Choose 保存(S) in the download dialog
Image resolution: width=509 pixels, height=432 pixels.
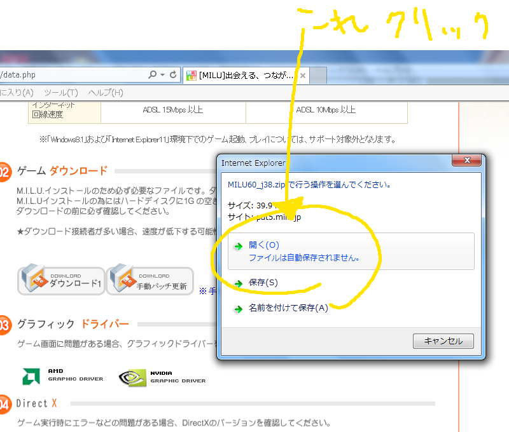(263, 283)
